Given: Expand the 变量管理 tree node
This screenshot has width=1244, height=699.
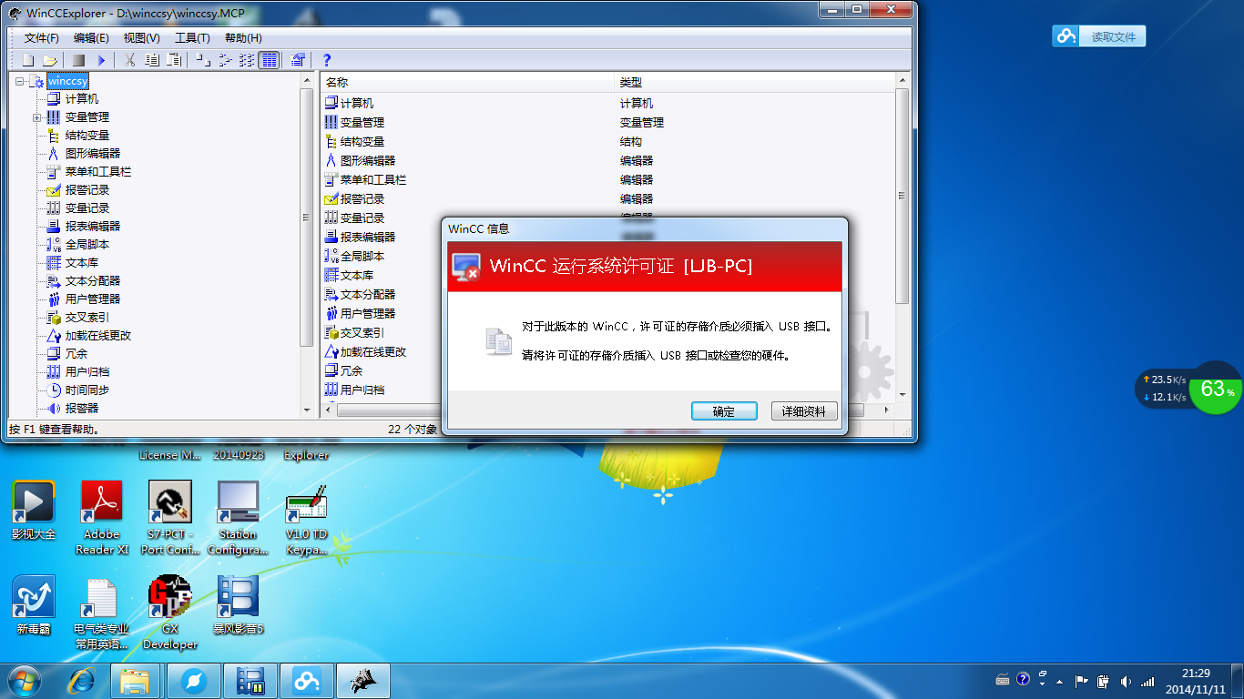Looking at the screenshot, I should pos(37,117).
